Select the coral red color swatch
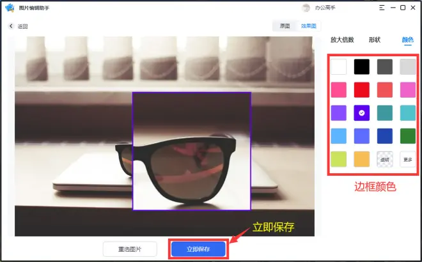Viewport: 422px width, 262px height. [385, 90]
